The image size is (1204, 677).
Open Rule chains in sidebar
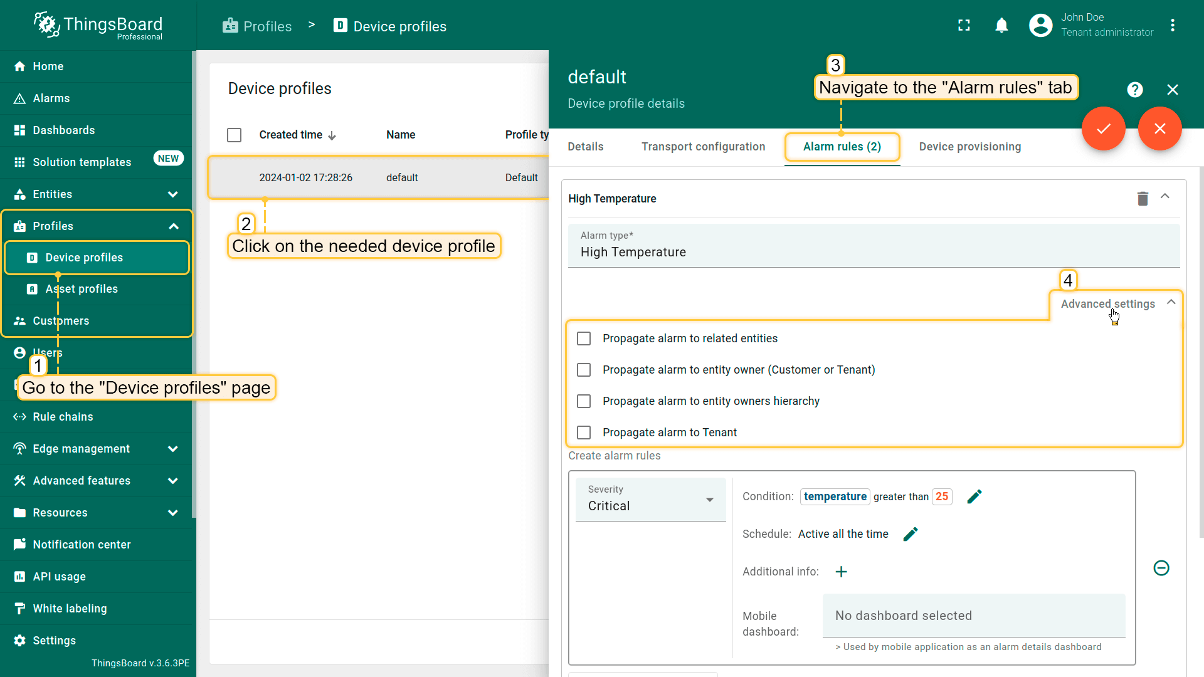63,417
